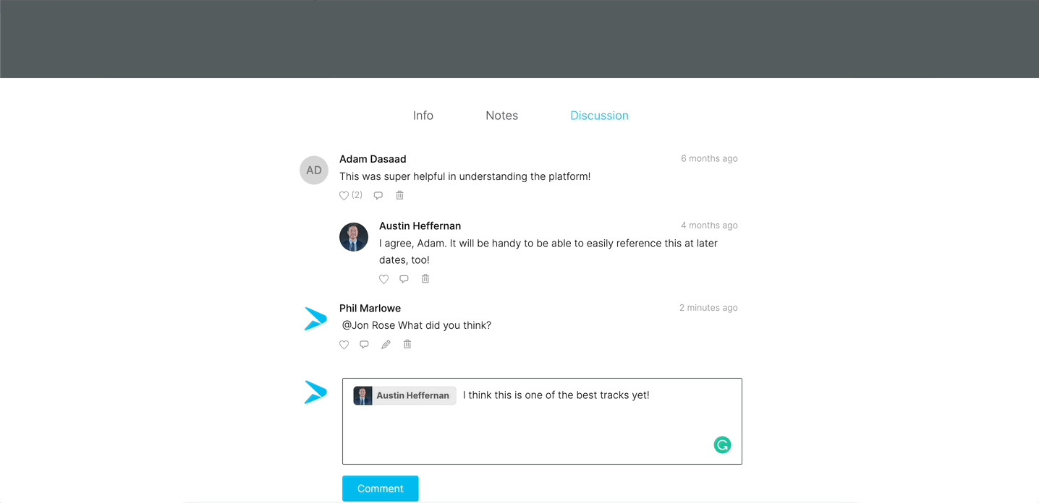
Task: Click the '6 months ago' timestamp
Action: [x=709, y=158]
